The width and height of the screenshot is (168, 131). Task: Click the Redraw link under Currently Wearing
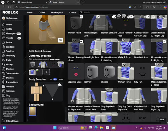(x=57, y=59)
